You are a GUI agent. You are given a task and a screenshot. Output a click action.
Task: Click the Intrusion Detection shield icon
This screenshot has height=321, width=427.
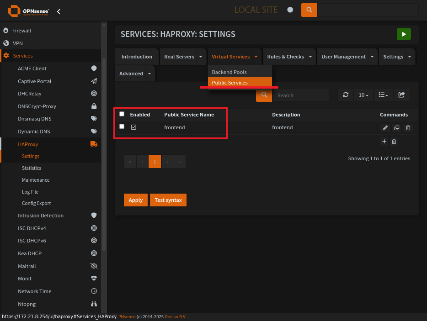(94, 215)
